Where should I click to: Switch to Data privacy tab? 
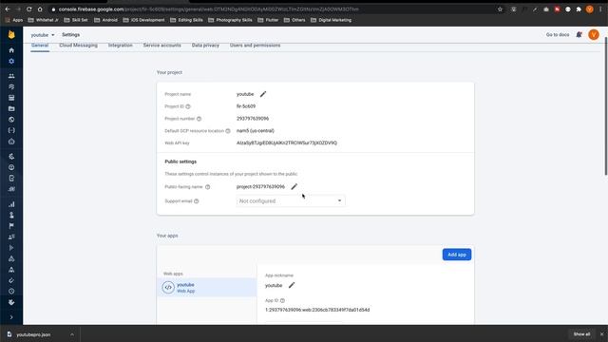(x=205, y=46)
